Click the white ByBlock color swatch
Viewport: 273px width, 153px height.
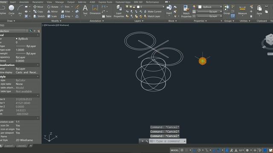tap(200, 7)
